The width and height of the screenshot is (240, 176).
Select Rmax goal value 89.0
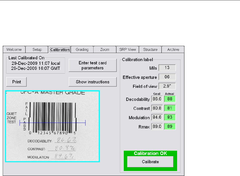click(157, 126)
